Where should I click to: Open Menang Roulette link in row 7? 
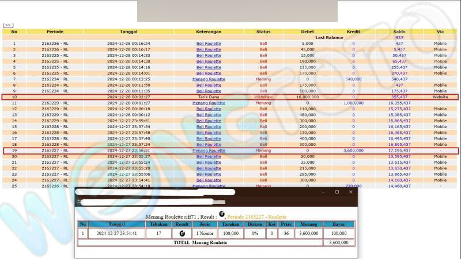[209, 79]
